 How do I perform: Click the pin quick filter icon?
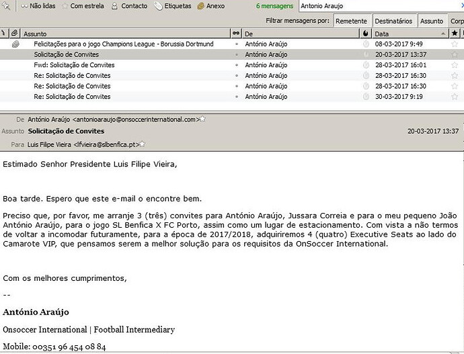click(6, 6)
